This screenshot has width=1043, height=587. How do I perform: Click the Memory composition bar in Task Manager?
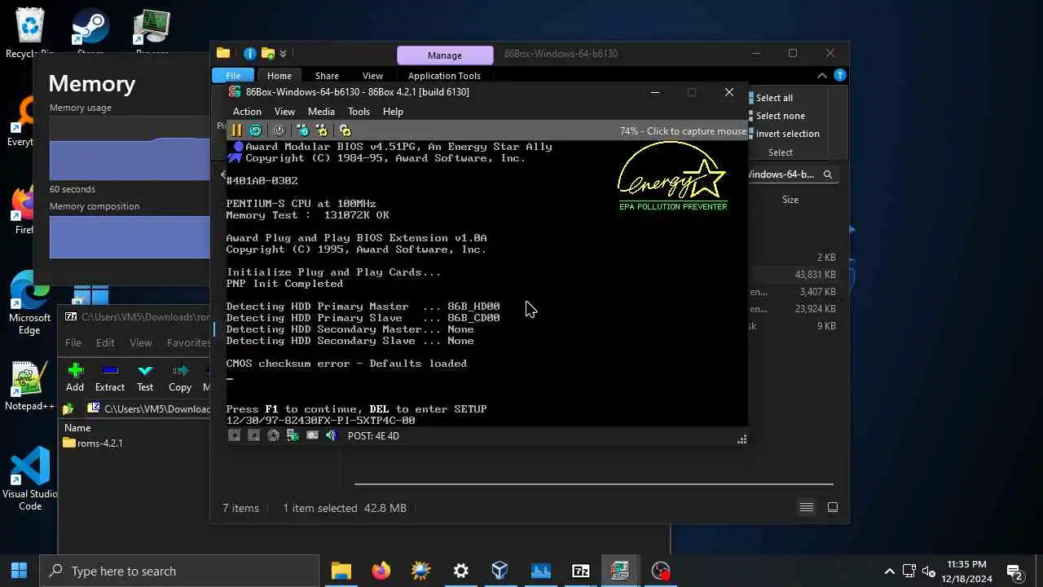(x=130, y=236)
